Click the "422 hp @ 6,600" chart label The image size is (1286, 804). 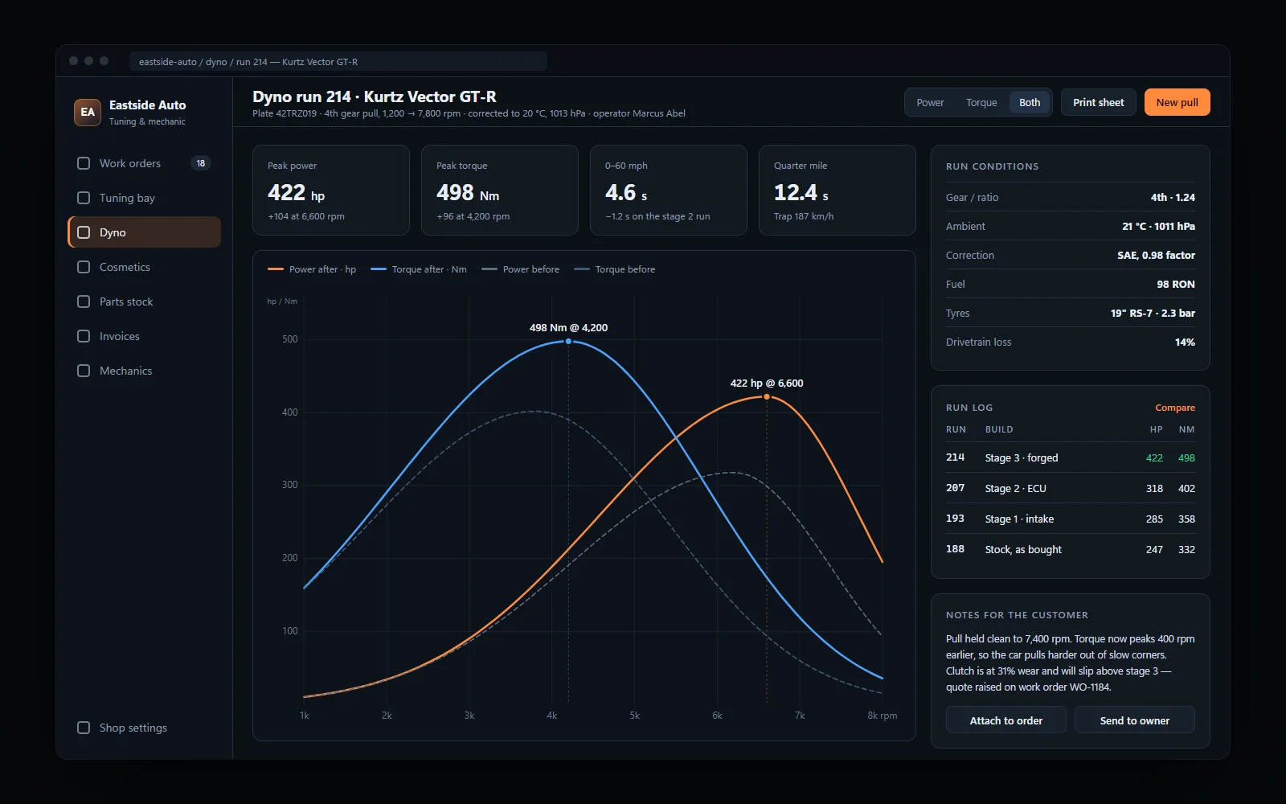click(x=767, y=383)
